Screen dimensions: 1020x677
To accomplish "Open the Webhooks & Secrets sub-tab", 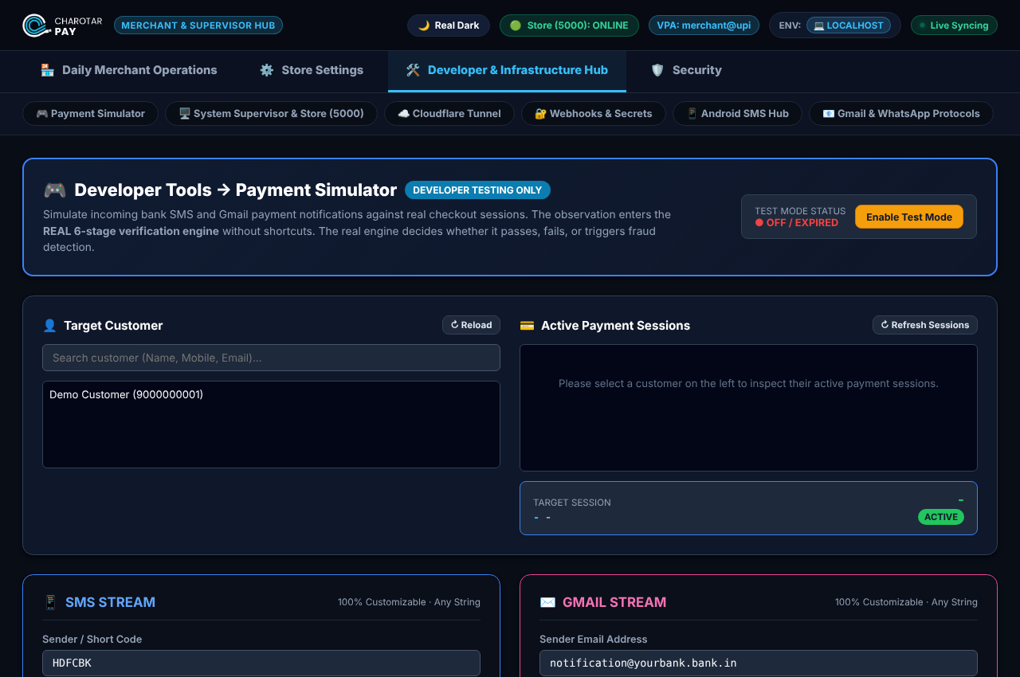I will pos(594,114).
